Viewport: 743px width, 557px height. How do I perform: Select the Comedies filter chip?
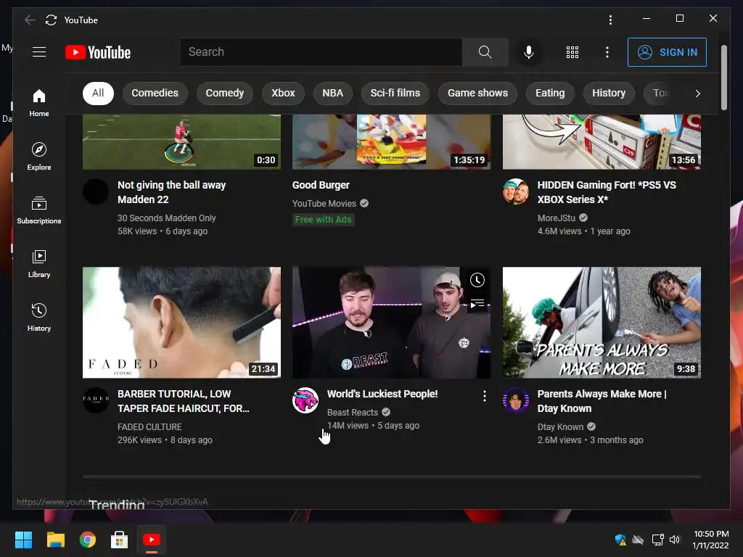(155, 94)
